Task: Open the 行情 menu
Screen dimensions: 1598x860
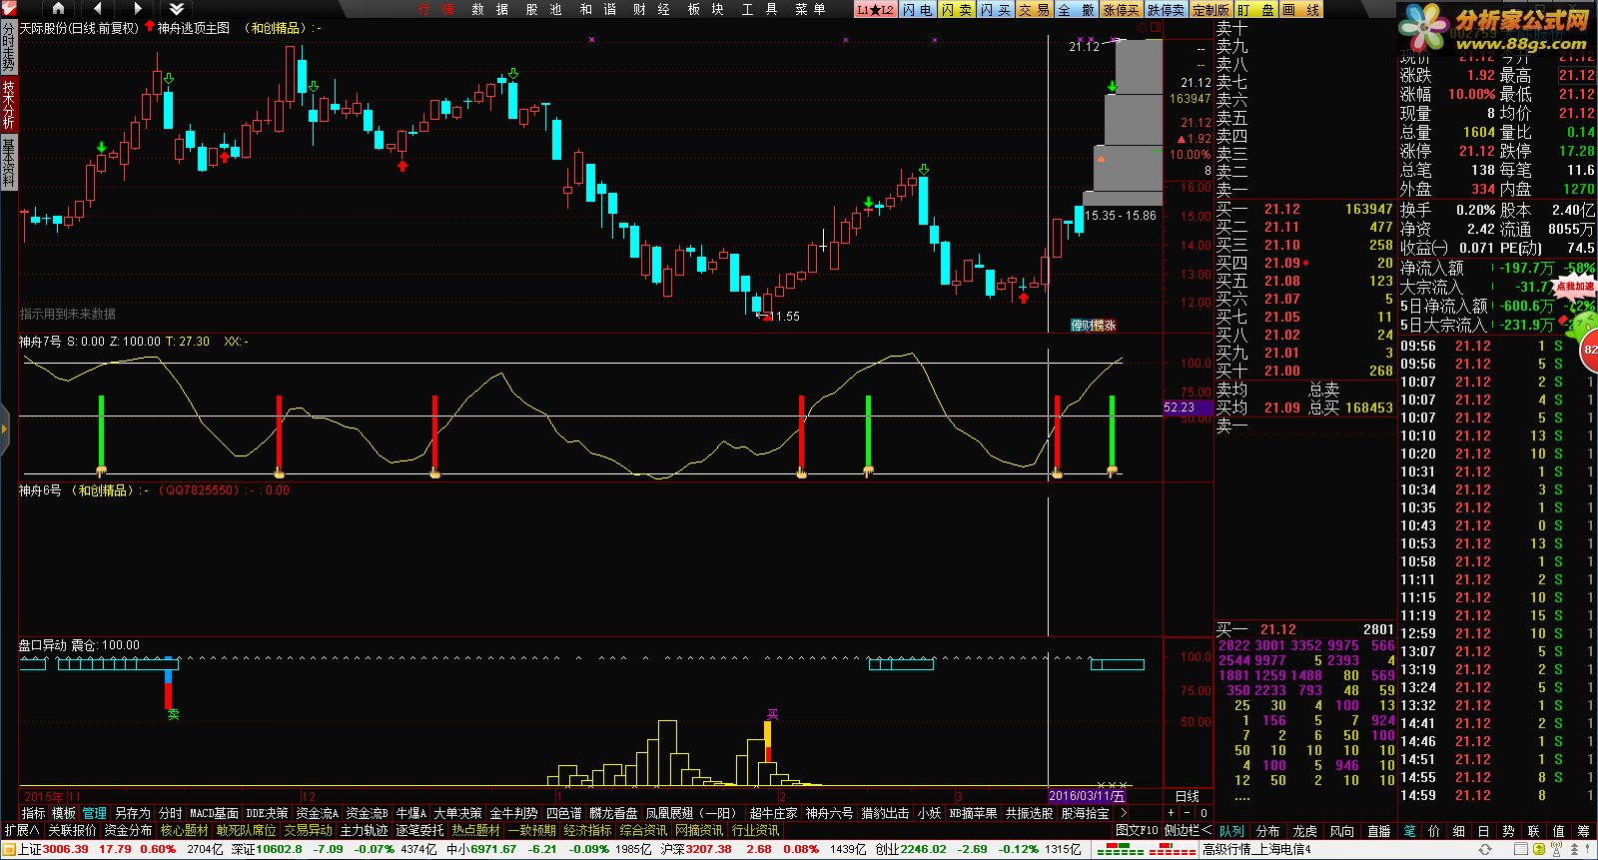Action: [435, 9]
